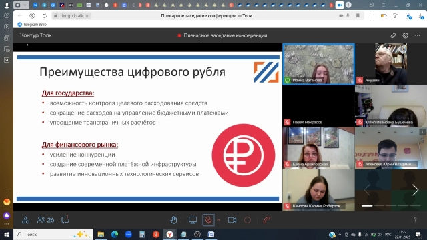Viewport: 427px width, 240px height.
Task: Open conference settings gear
Action: (x=405, y=35)
